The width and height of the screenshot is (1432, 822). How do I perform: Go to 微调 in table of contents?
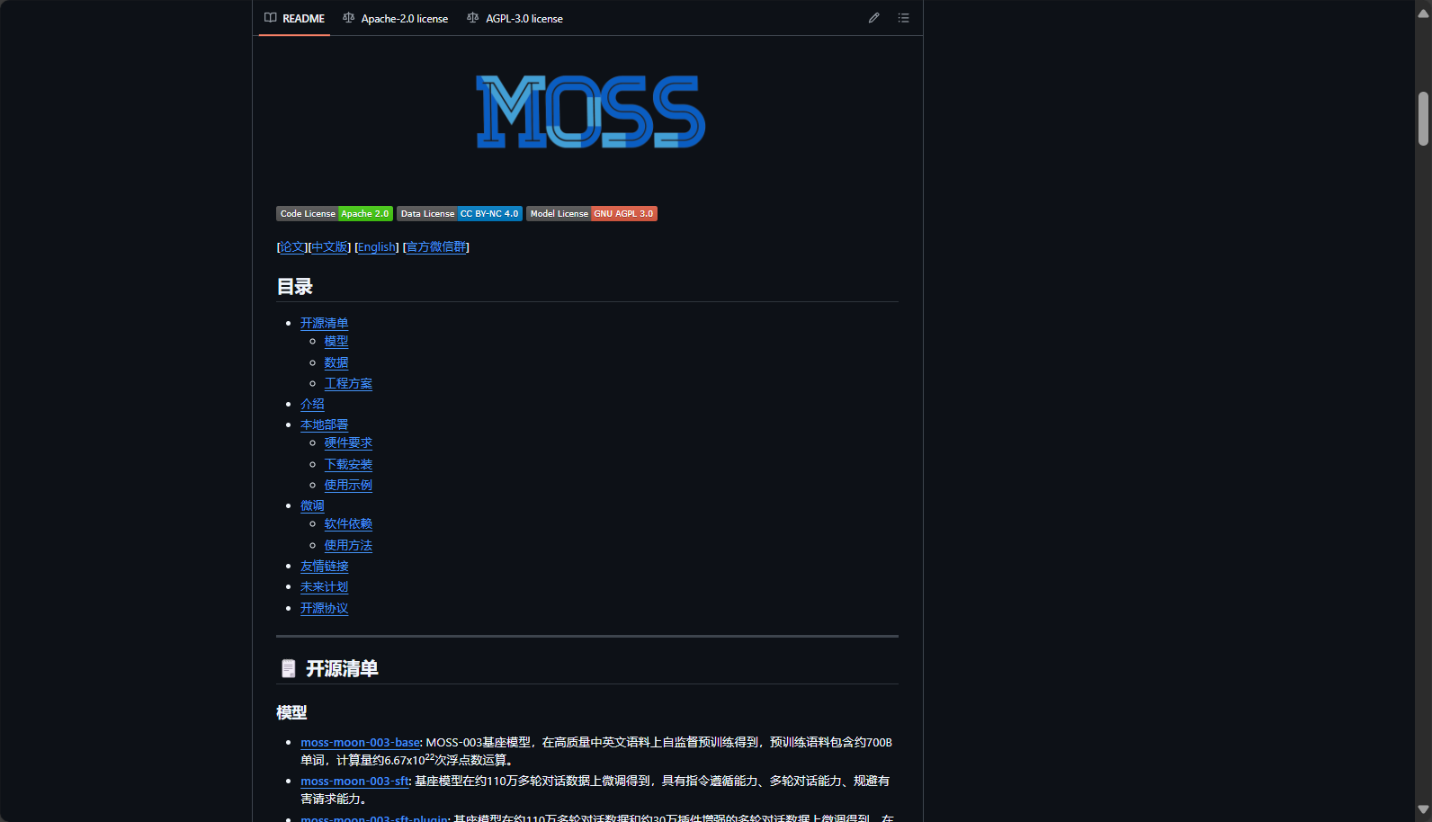click(x=312, y=506)
